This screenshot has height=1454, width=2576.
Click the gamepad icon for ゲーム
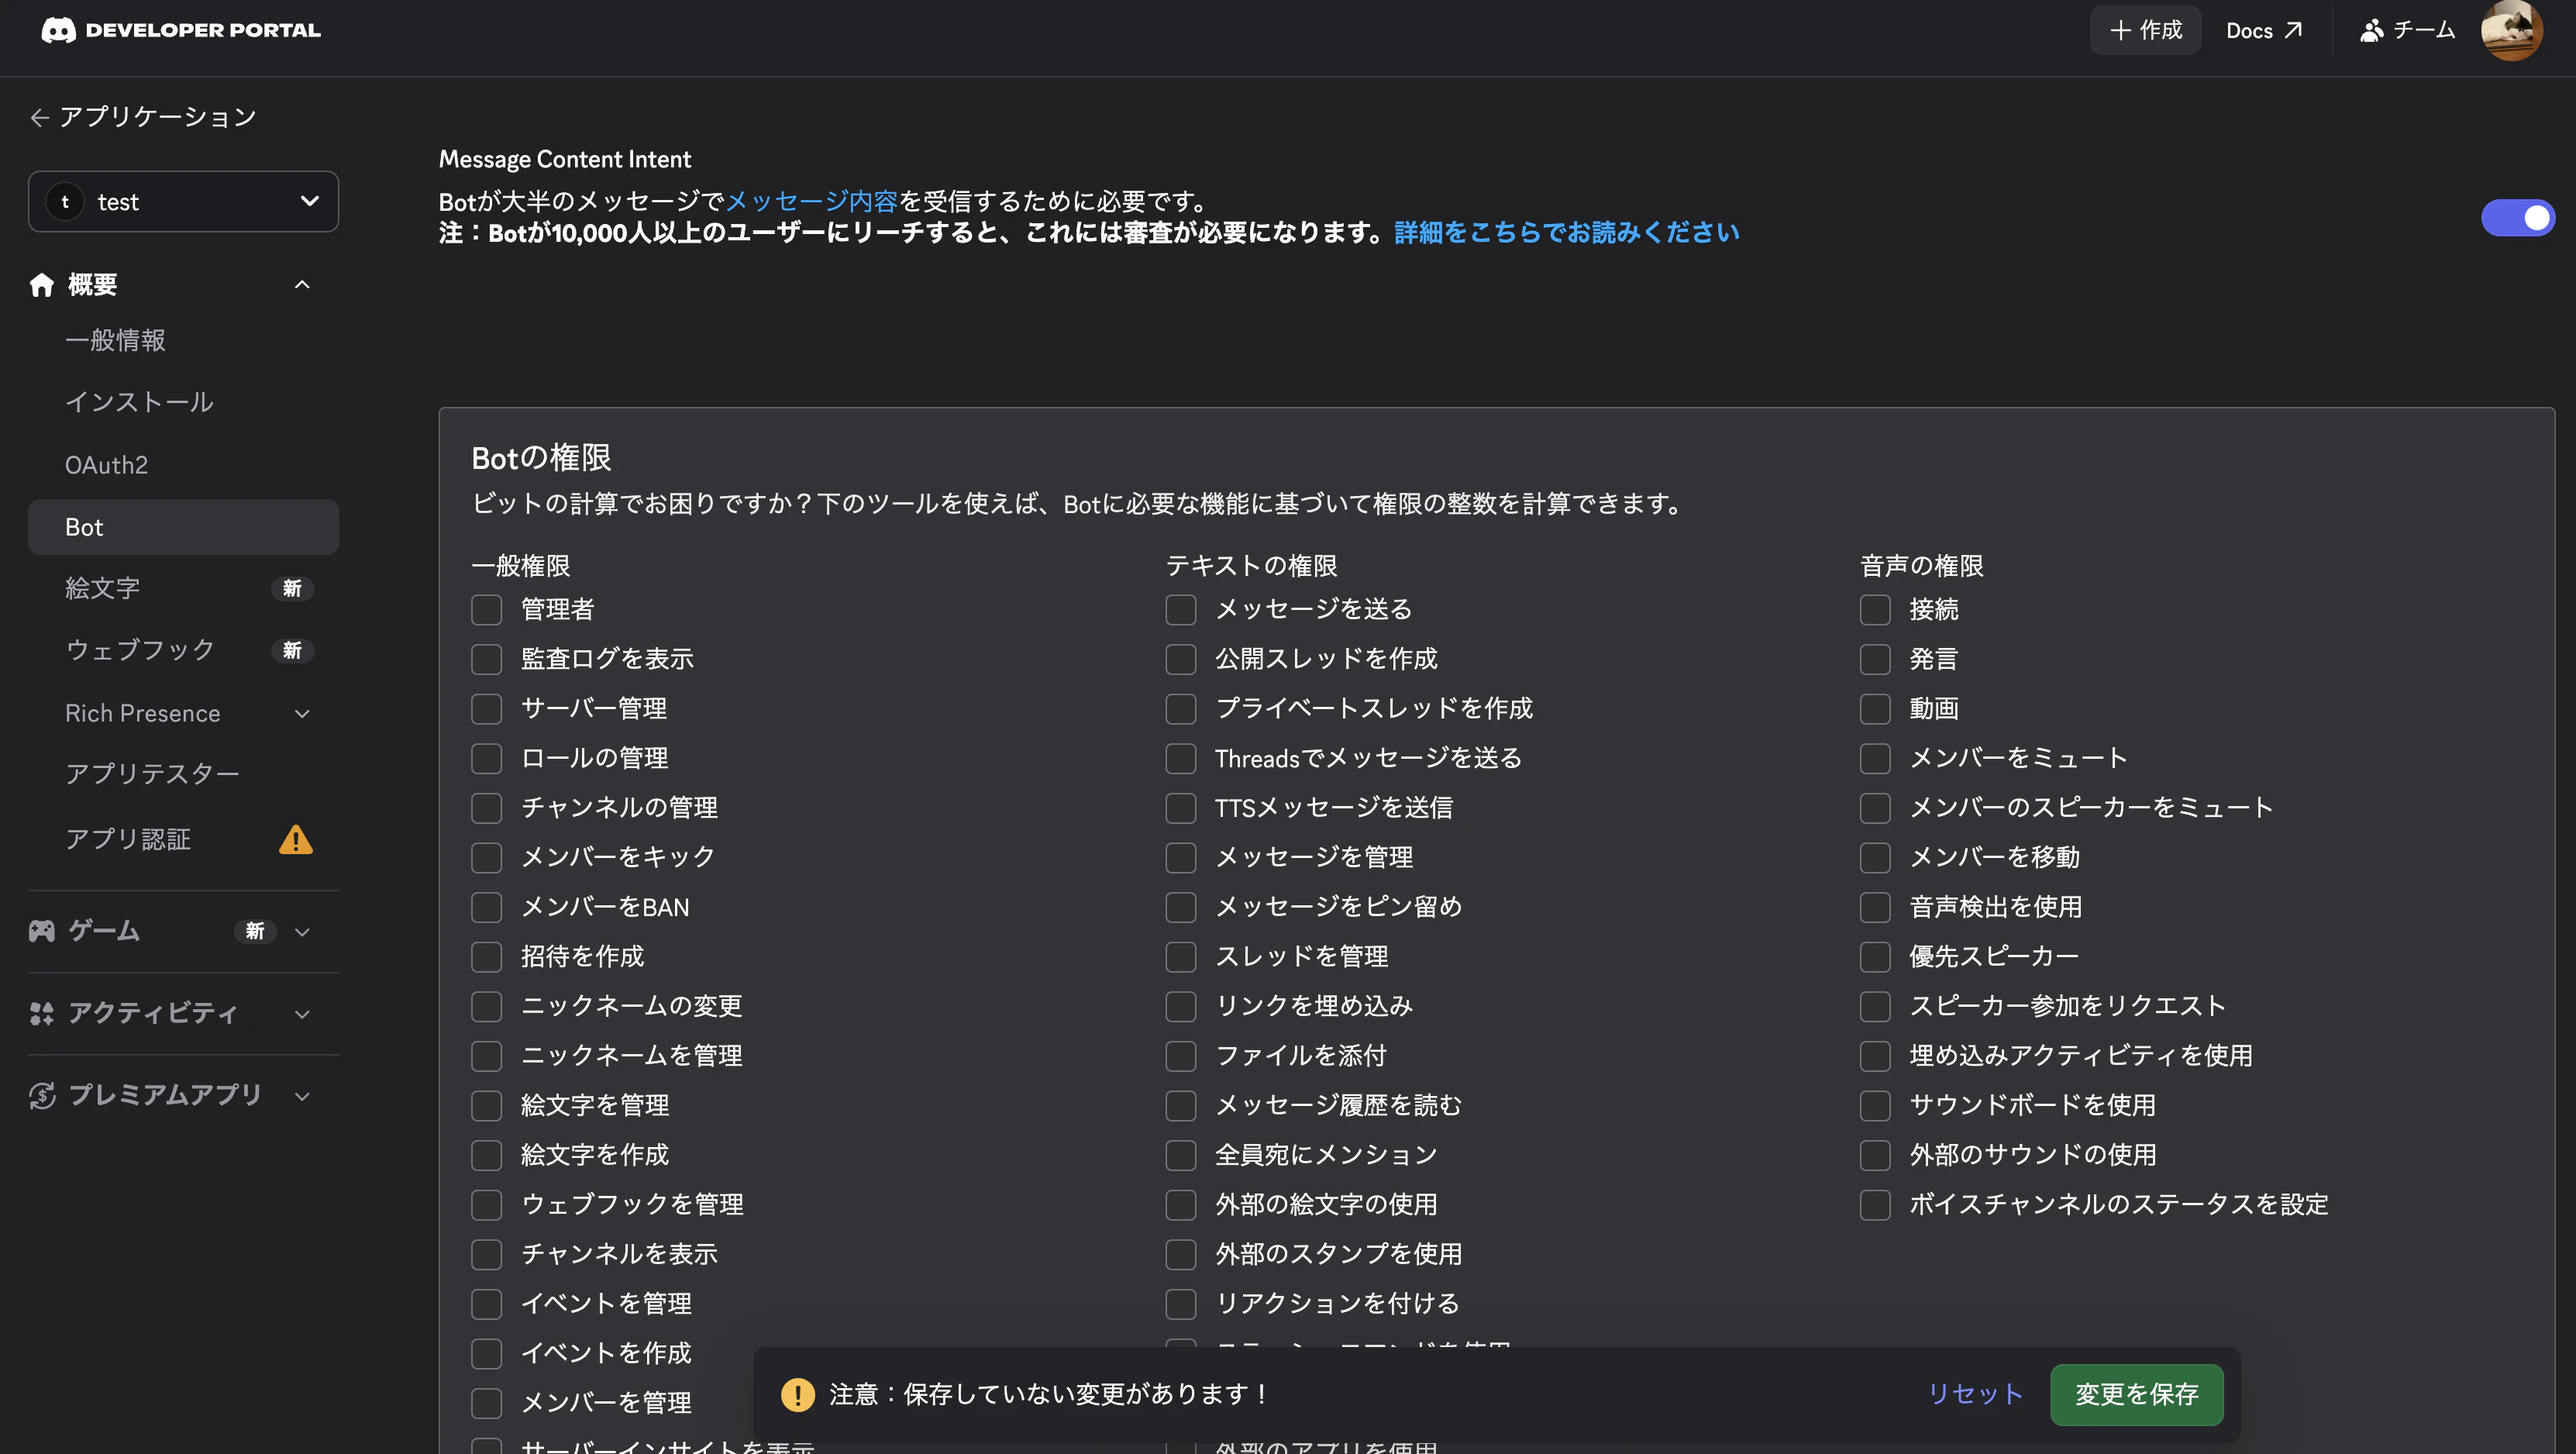pyautogui.click(x=42, y=931)
